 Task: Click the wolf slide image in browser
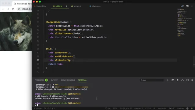tap(16, 31)
